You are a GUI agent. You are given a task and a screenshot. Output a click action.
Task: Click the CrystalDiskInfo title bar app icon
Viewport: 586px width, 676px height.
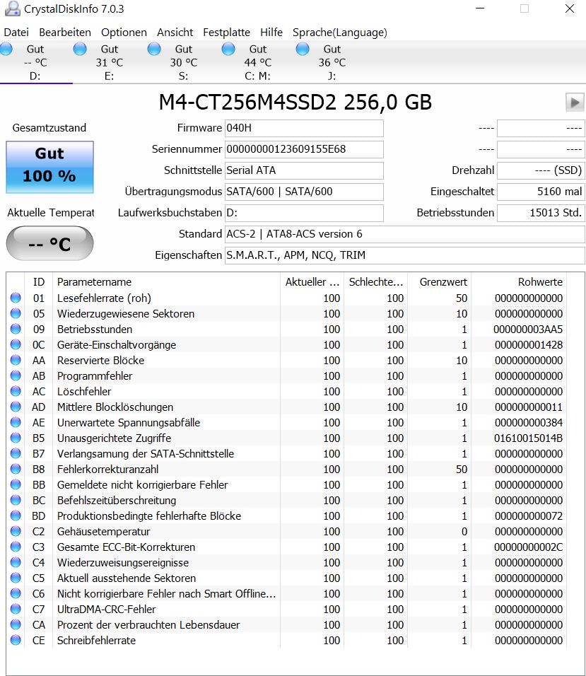(x=12, y=8)
